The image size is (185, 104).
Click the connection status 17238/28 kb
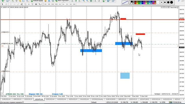[x=175, y=102]
